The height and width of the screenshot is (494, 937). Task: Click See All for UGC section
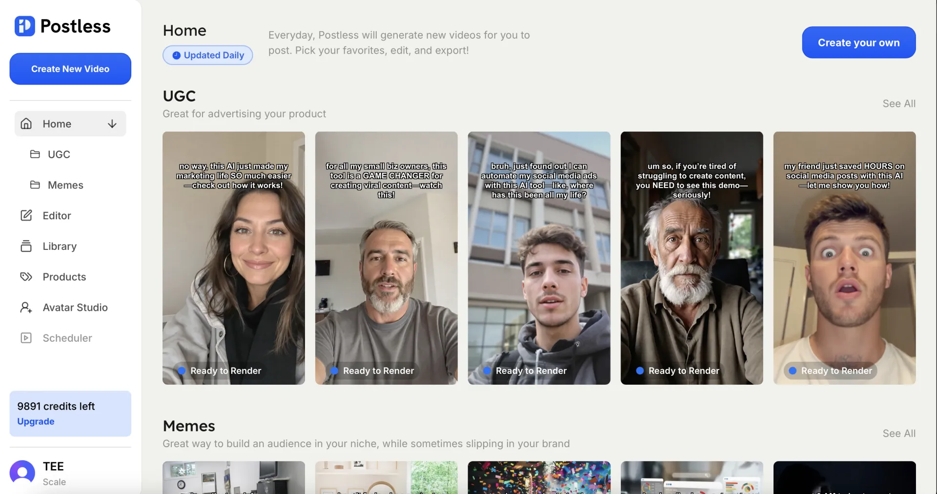[x=898, y=103]
